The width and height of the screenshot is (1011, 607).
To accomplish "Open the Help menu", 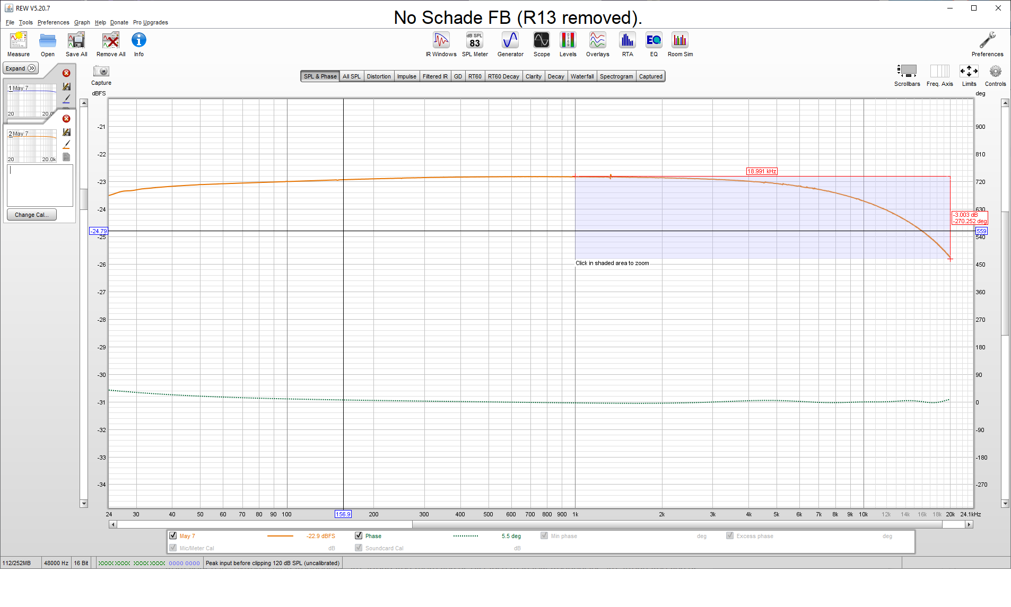I will coord(100,22).
